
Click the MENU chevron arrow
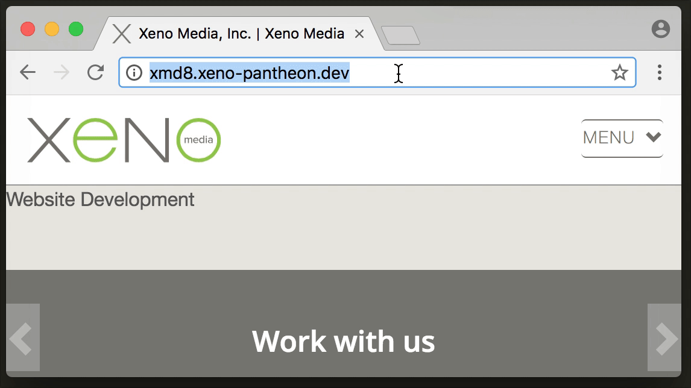pyautogui.click(x=654, y=137)
